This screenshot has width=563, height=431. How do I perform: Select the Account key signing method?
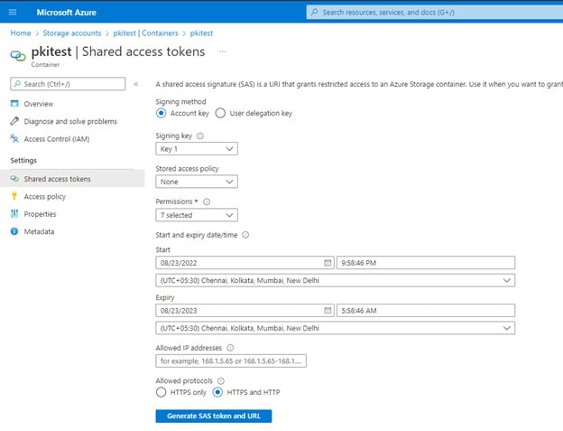162,114
